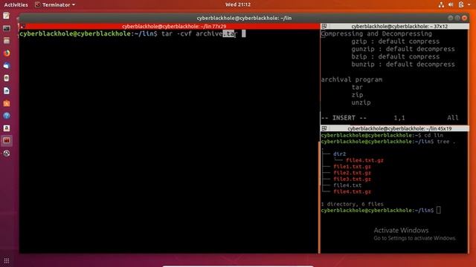Click 'bunzip : default decompress' line
The image size is (476, 267).
click(403, 65)
